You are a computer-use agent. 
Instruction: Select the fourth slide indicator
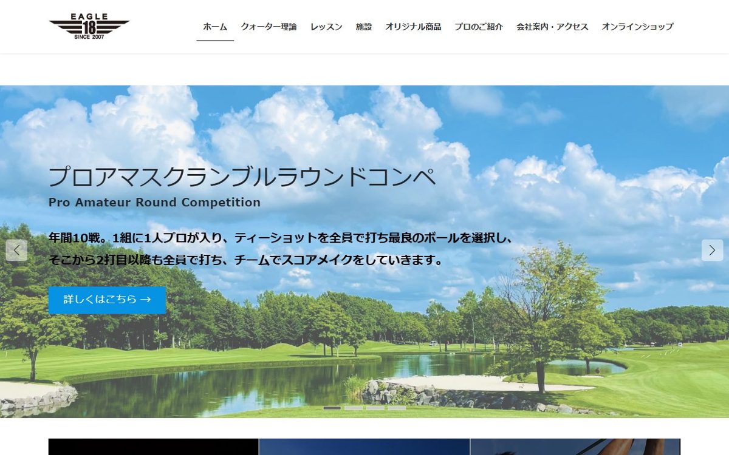coord(397,408)
